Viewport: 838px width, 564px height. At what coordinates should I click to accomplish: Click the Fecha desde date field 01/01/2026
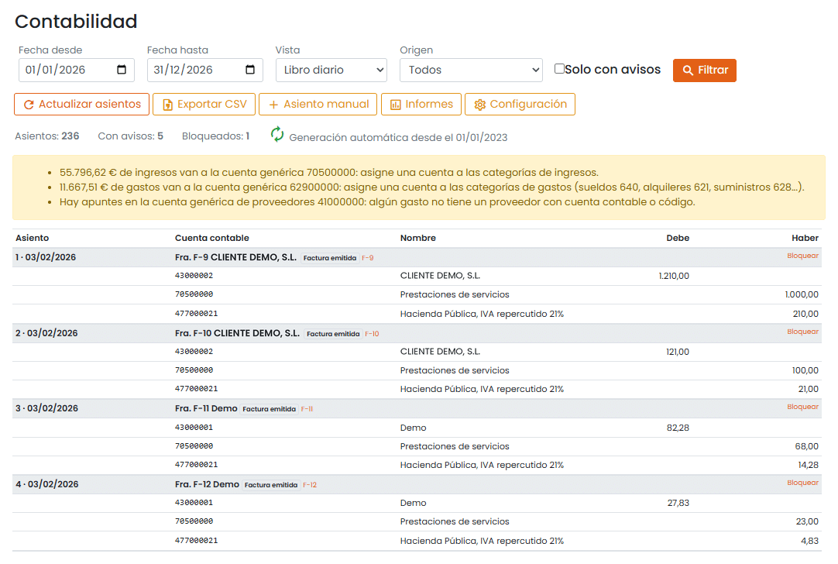[x=77, y=70]
